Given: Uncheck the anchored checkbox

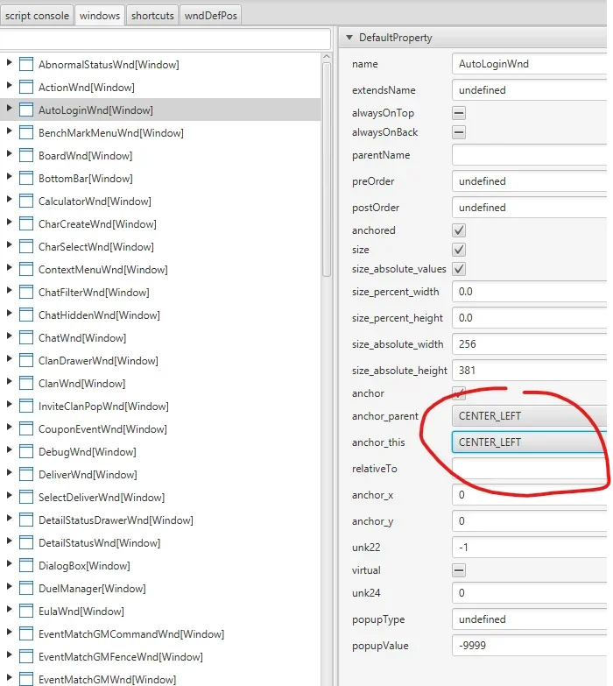Looking at the screenshot, I should (459, 230).
